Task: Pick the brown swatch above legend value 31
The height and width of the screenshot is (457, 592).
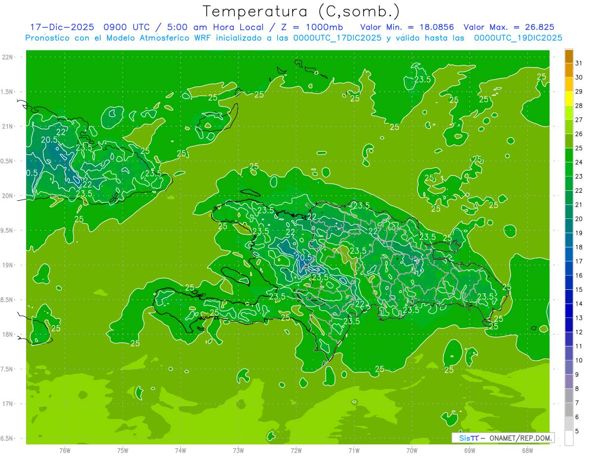Action: pos(569,56)
